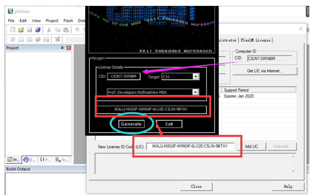Click the Save All icon
The width and height of the screenshot is (313, 195).
(38, 30)
